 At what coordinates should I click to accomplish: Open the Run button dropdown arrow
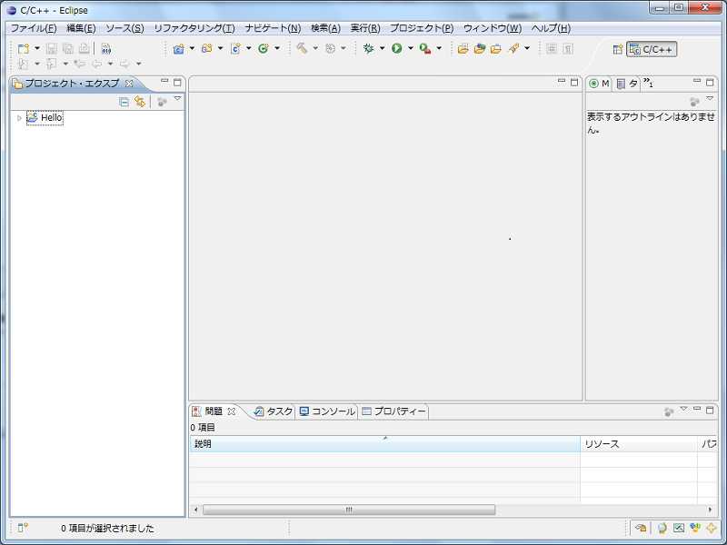[x=411, y=48]
